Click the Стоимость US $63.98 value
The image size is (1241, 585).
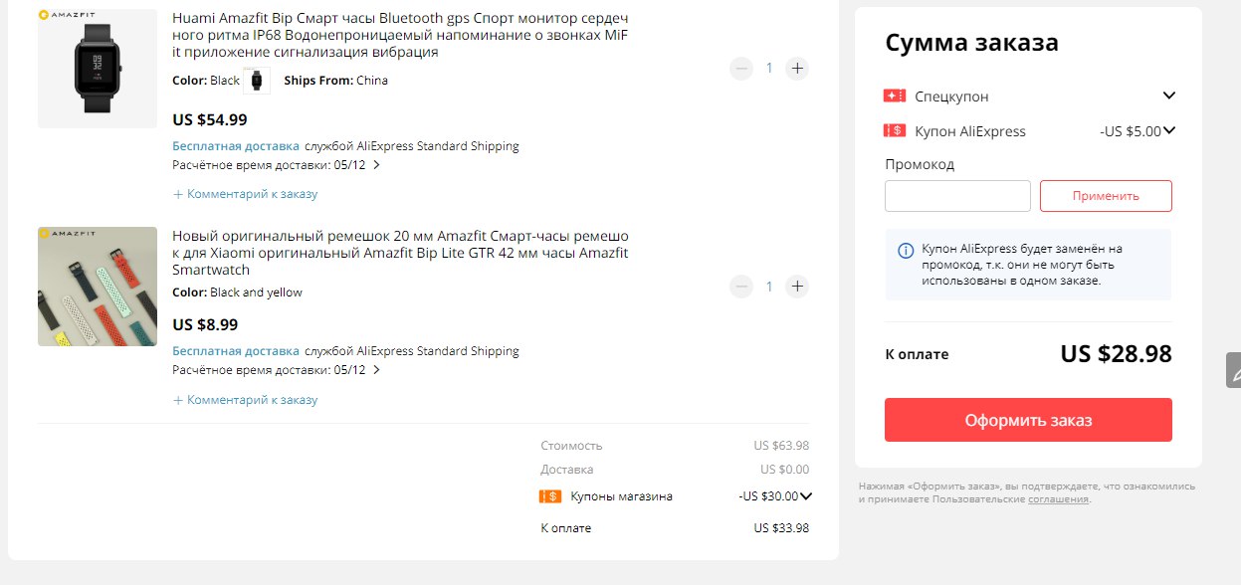(x=781, y=446)
